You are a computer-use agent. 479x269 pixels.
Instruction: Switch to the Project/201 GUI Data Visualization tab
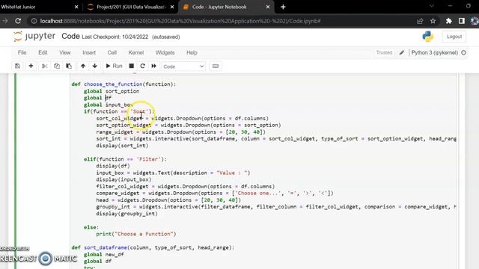[131, 7]
